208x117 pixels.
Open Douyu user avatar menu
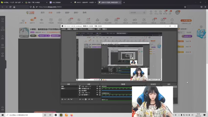[x=177, y=12]
